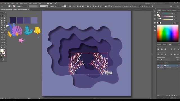
Task: Click the Change Screen Mode icon
Action: (3, 60)
